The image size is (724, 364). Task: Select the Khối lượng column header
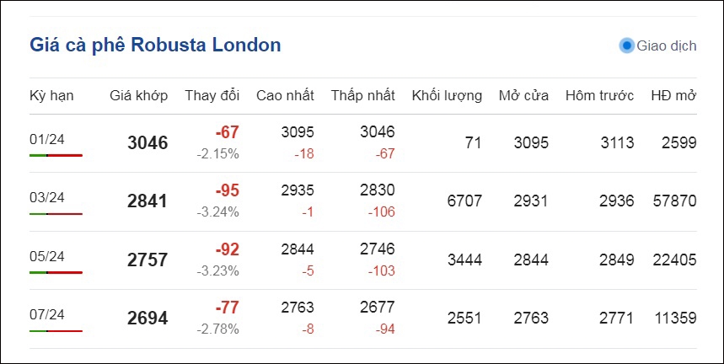447,96
